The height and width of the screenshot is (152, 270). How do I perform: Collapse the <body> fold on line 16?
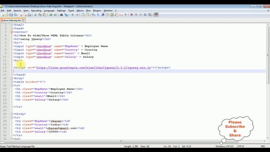pyautogui.click(x=12, y=78)
